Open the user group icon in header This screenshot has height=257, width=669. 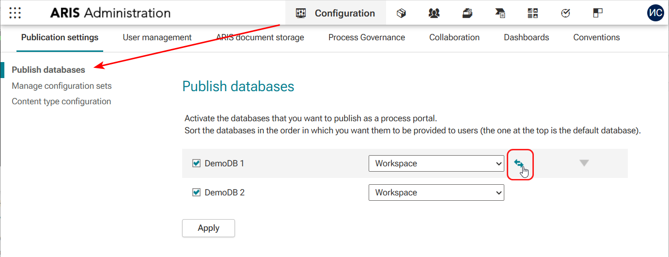[434, 13]
